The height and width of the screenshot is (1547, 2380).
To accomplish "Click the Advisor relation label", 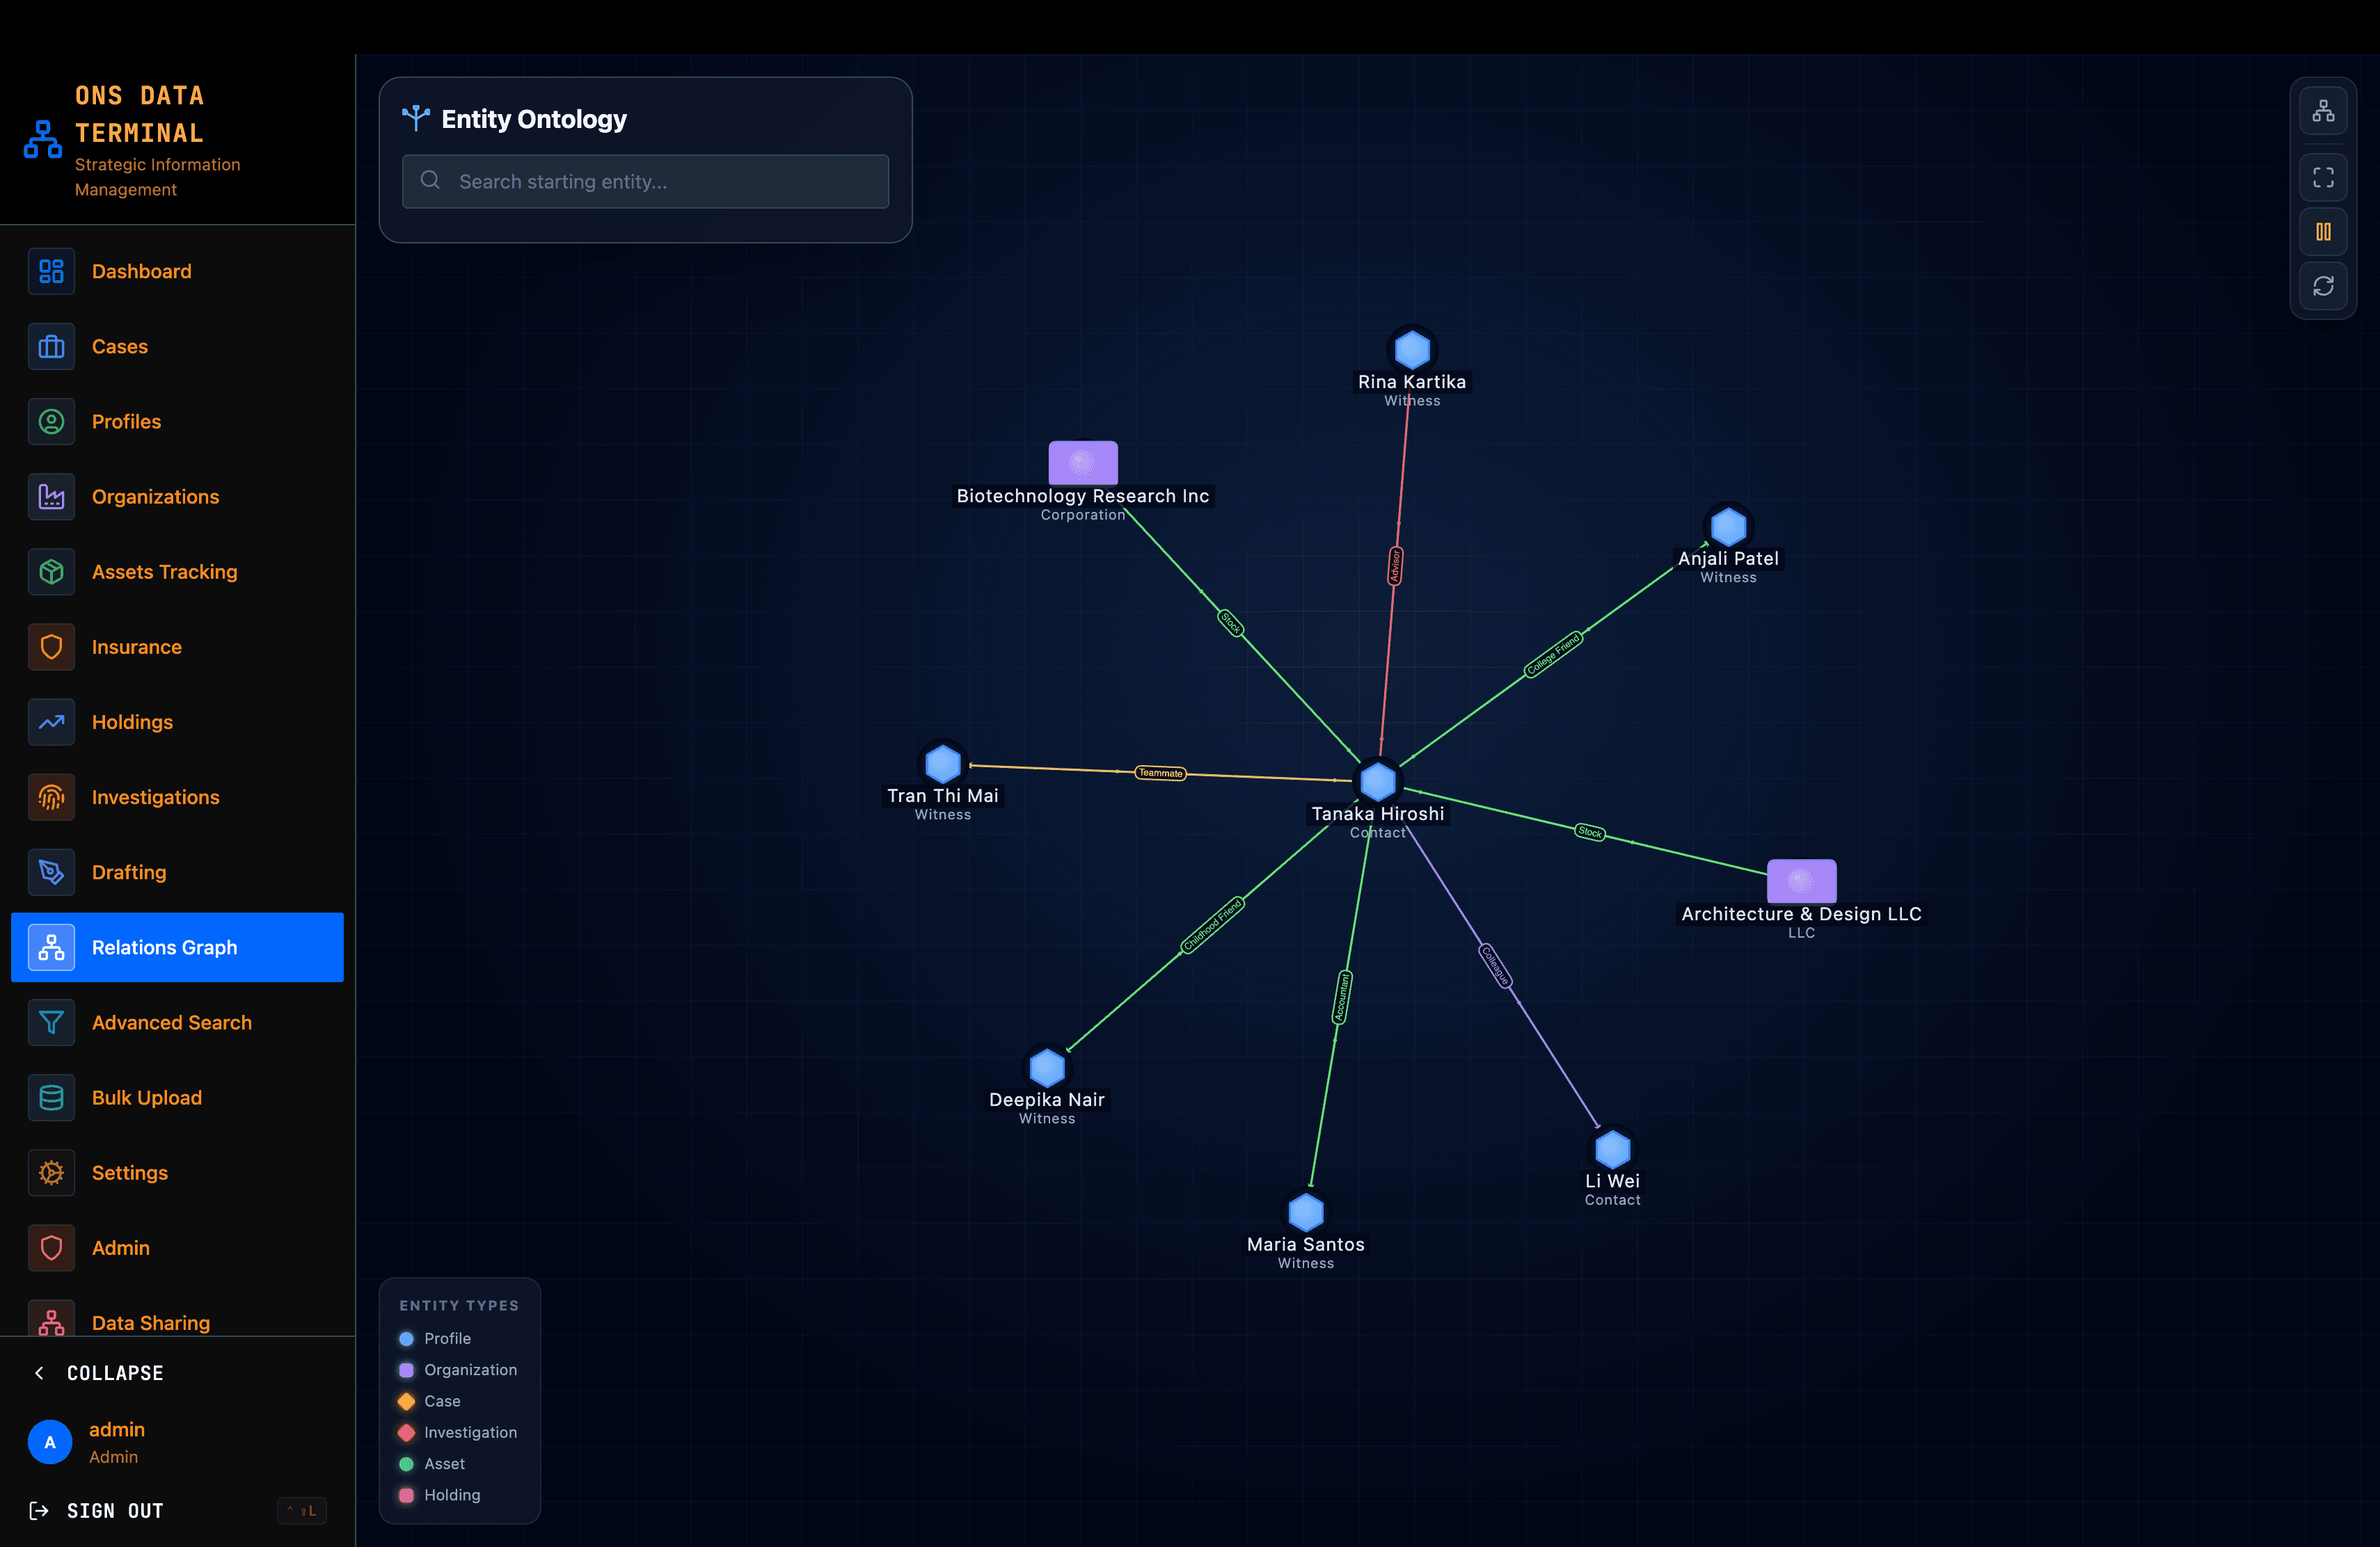I will pyautogui.click(x=1394, y=566).
